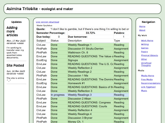165x123 pixels.
Task: Open the Physical Objects link
Action: click(x=149, y=56)
